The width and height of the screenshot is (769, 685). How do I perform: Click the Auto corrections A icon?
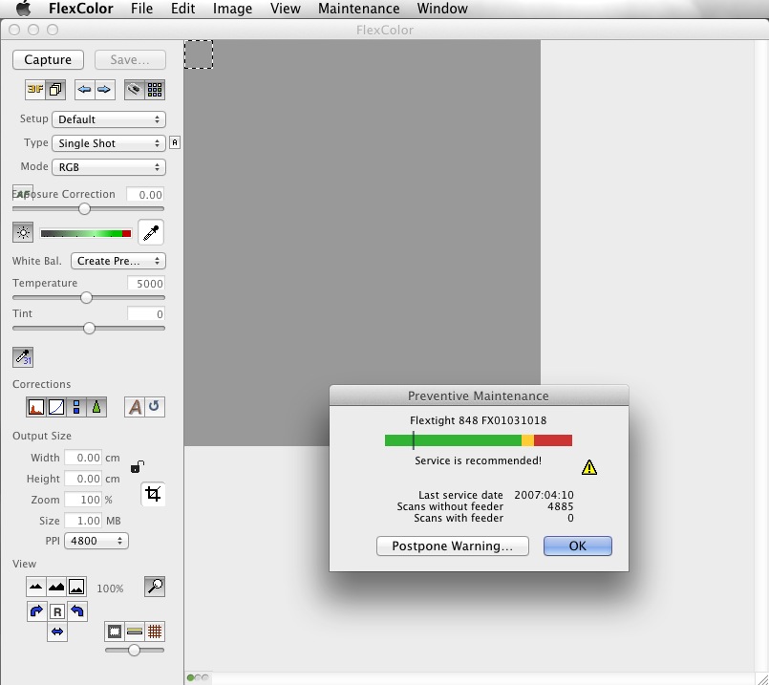pos(135,407)
